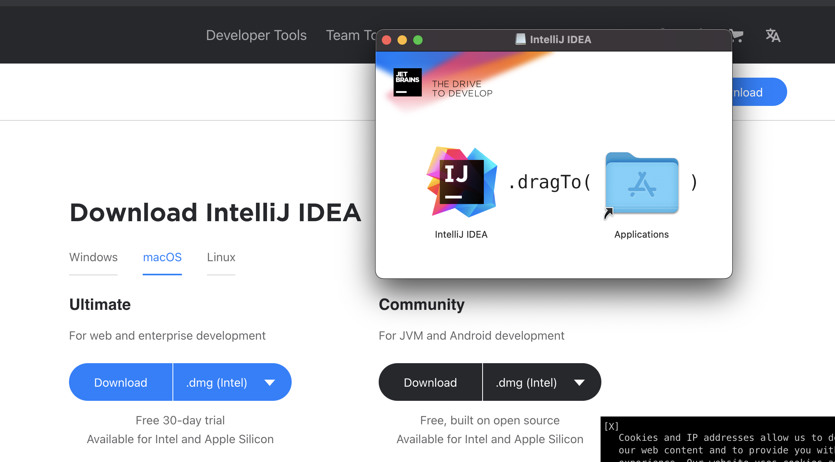Zoom the installer window with the green button
Viewport: 835px width, 462px height.
tap(418, 40)
